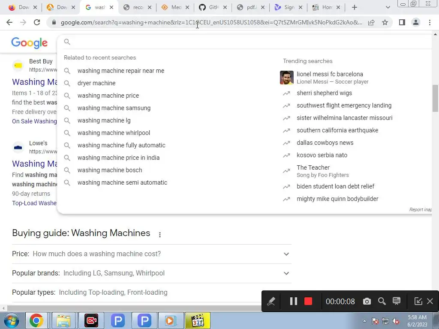Switch to the Med tab
Image resolution: width=439 pixels, height=329 pixels.
(x=175, y=7)
